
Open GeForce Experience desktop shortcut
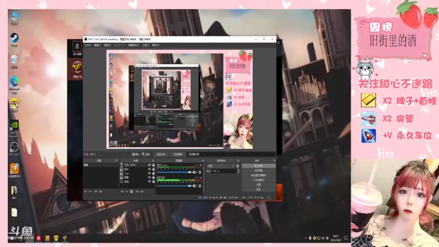tap(14, 129)
